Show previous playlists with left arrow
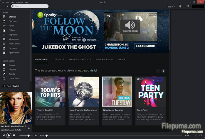This screenshot has width=205, height=139. pyautogui.click(x=158, y=71)
